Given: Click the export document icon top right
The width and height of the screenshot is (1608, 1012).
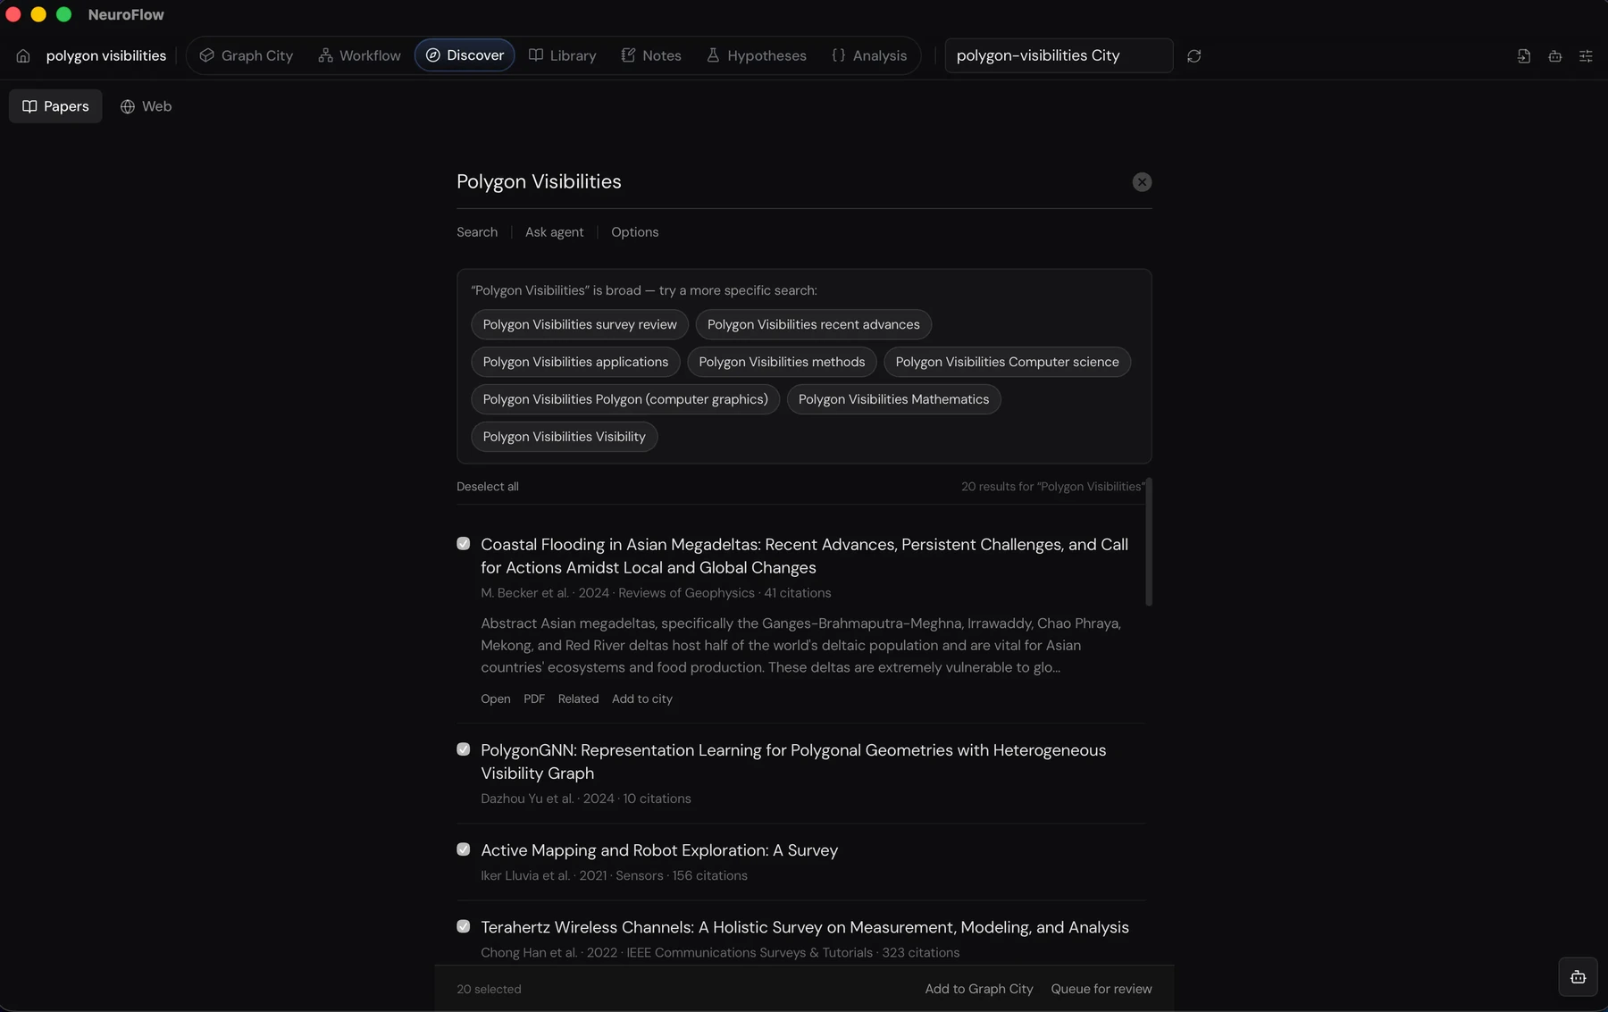Looking at the screenshot, I should pyautogui.click(x=1524, y=55).
